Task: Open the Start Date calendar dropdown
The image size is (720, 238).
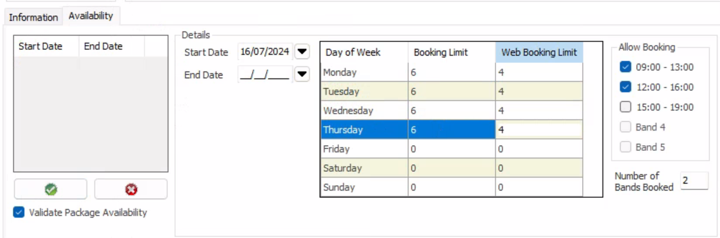Action: [x=302, y=52]
